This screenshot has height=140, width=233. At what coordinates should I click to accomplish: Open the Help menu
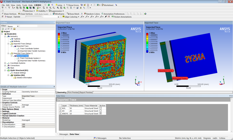pos(30,5)
